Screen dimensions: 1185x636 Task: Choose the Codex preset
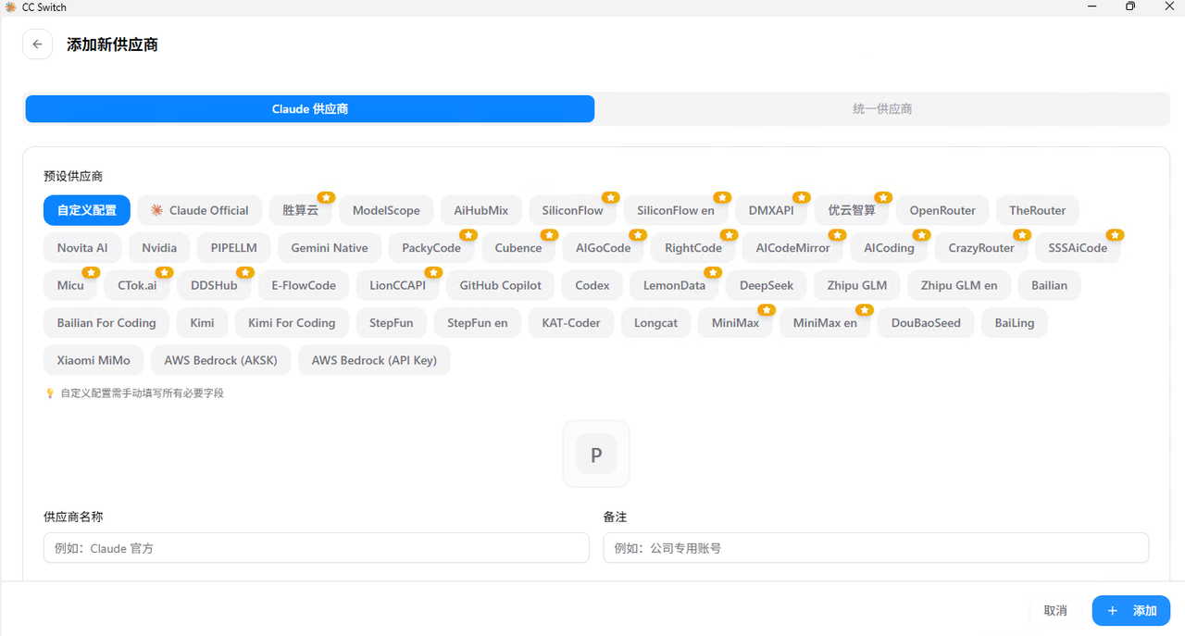592,285
